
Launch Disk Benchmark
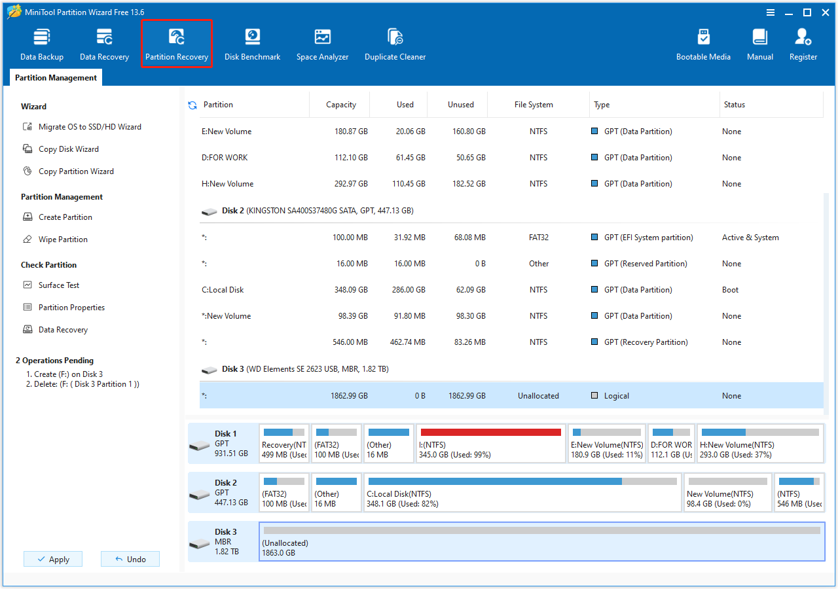point(252,43)
